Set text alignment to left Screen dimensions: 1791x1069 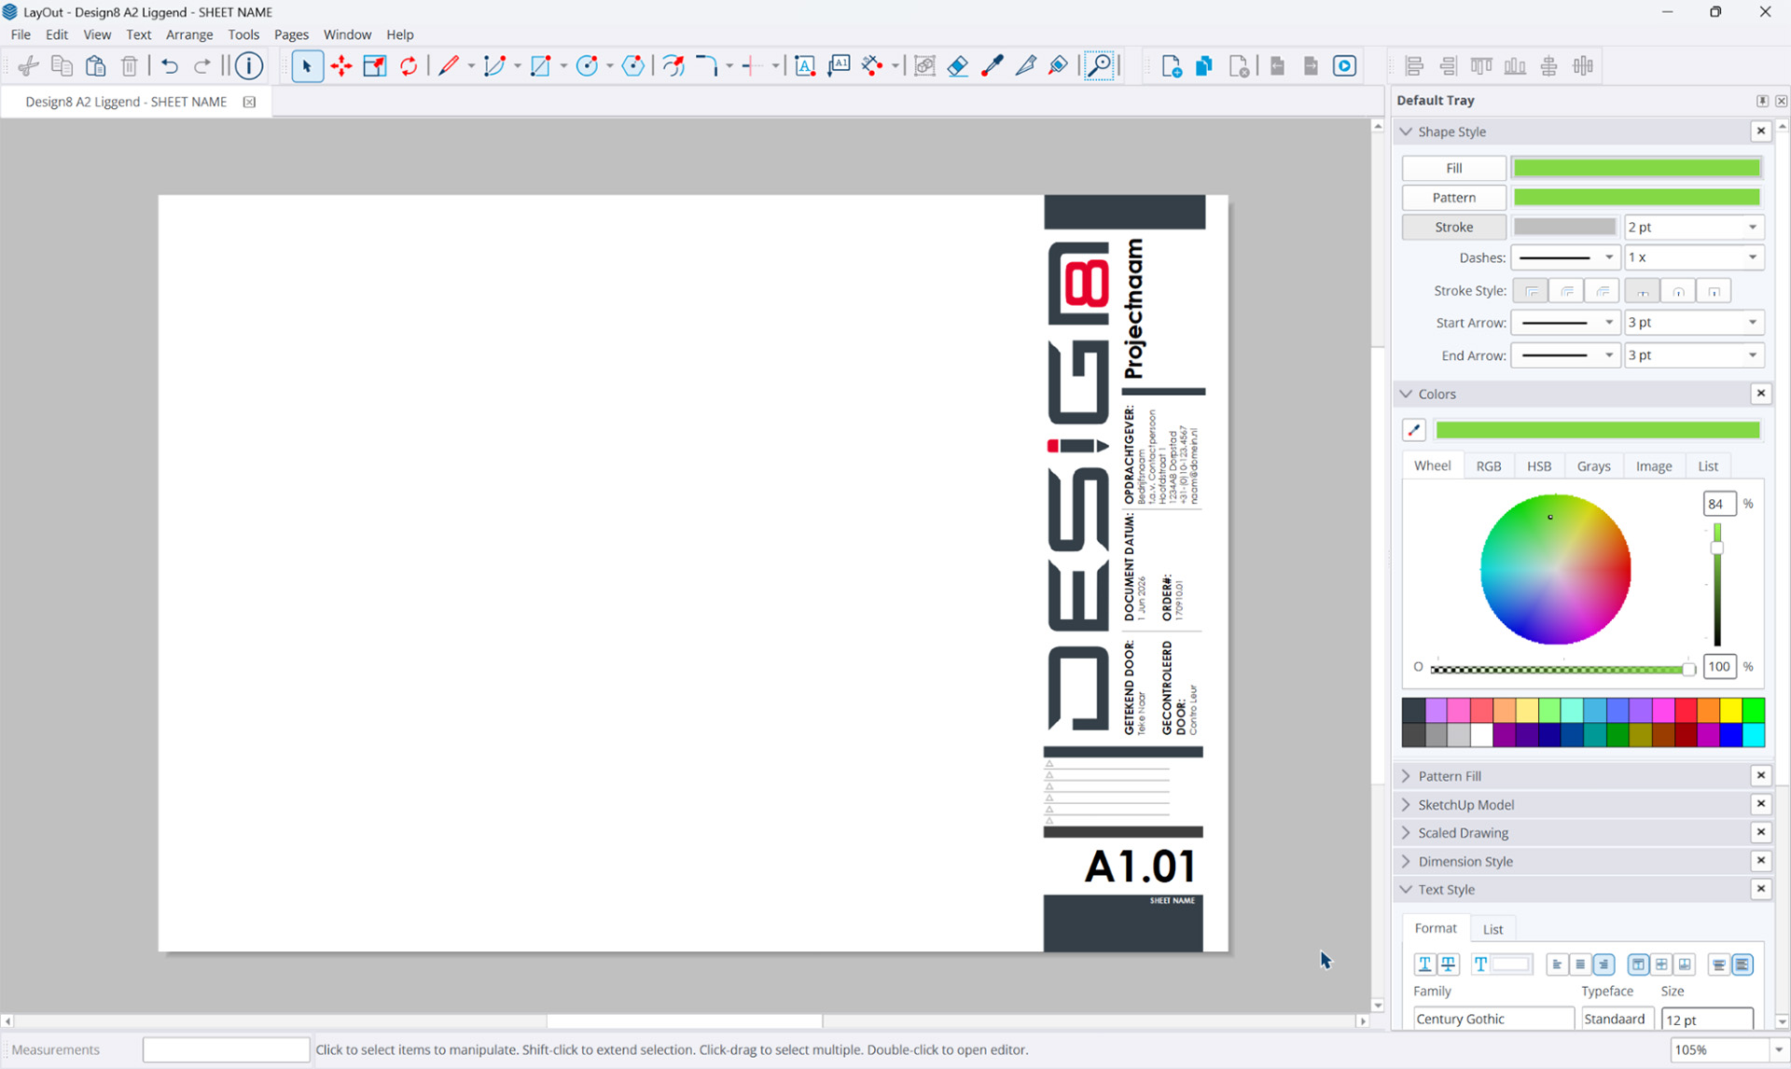[x=1556, y=965]
